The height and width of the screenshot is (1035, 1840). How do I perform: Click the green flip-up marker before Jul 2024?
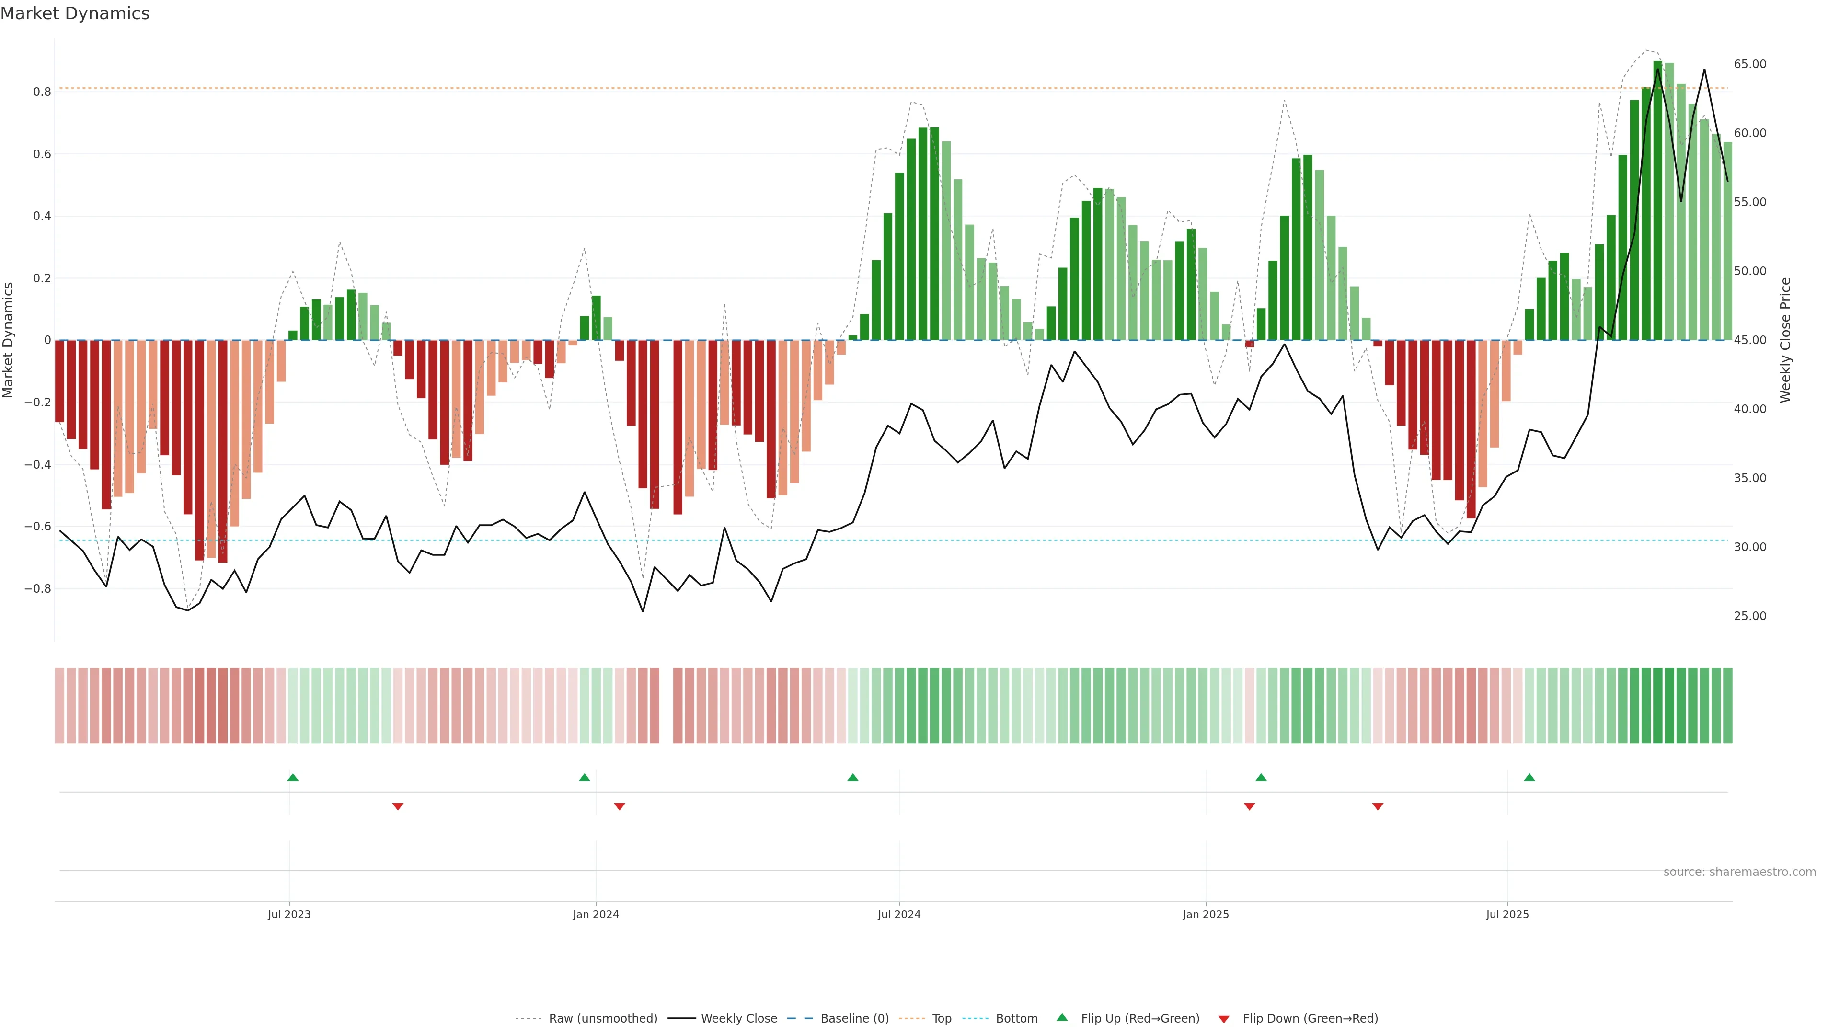tap(852, 777)
